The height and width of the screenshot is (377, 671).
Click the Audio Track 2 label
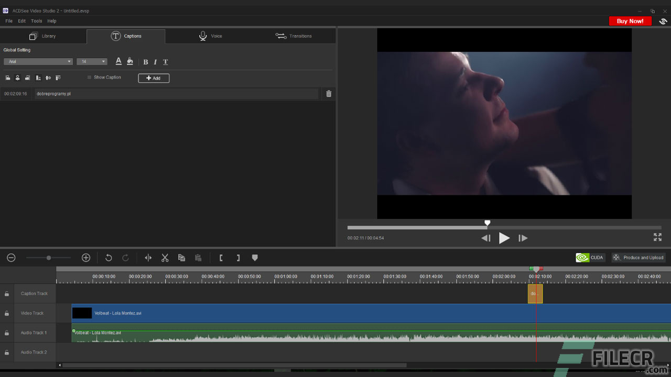(34, 352)
